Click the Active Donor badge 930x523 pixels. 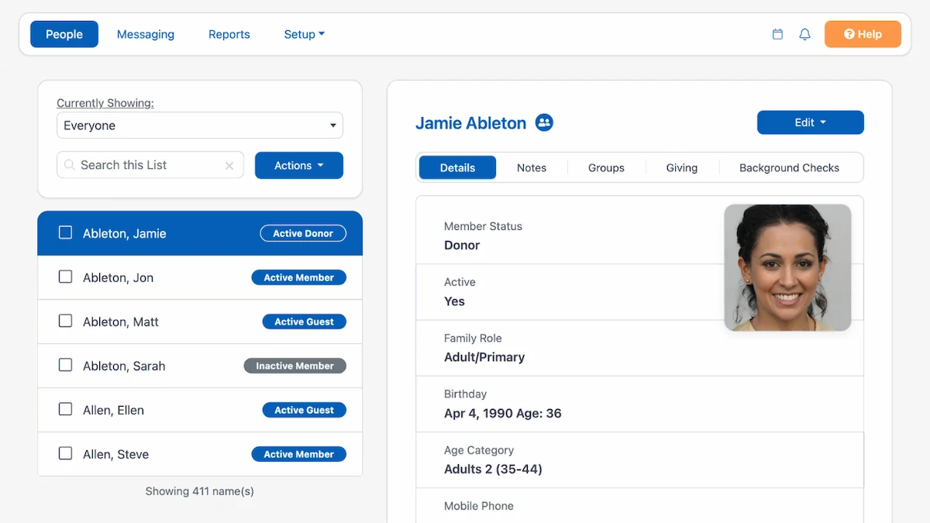point(303,233)
